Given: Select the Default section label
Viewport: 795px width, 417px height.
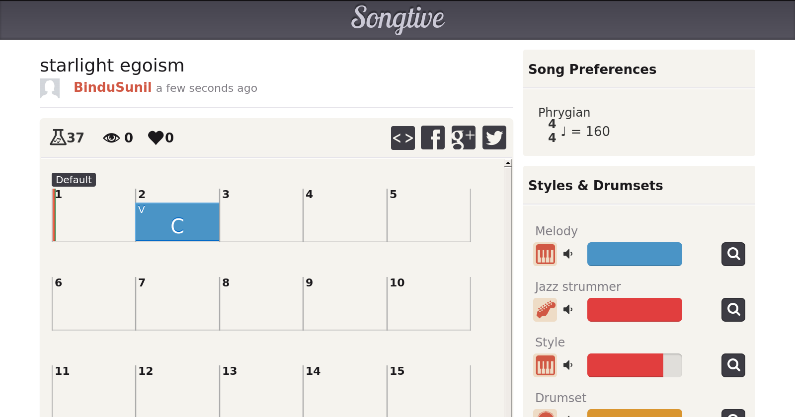Looking at the screenshot, I should tap(74, 180).
